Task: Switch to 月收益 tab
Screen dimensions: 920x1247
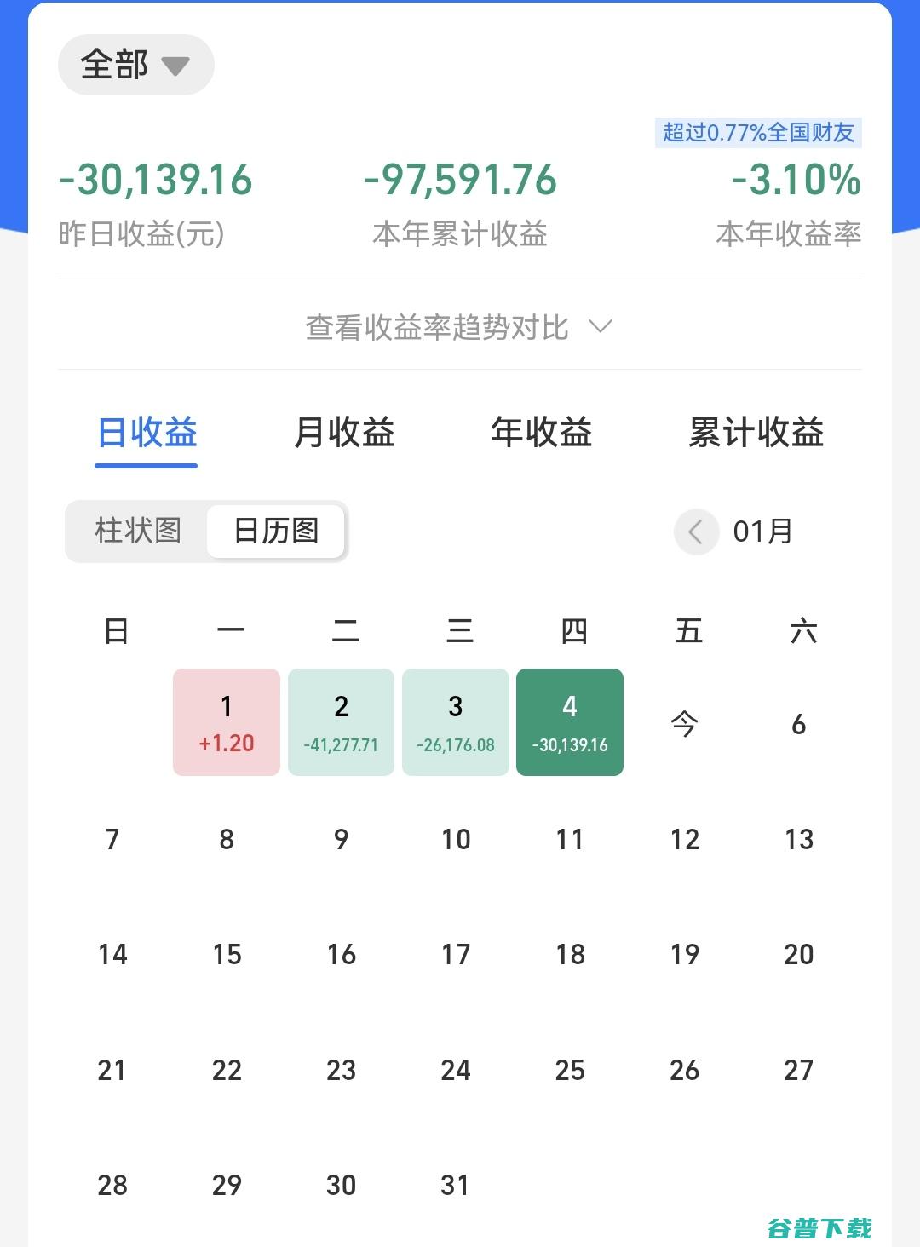Action: tap(344, 433)
